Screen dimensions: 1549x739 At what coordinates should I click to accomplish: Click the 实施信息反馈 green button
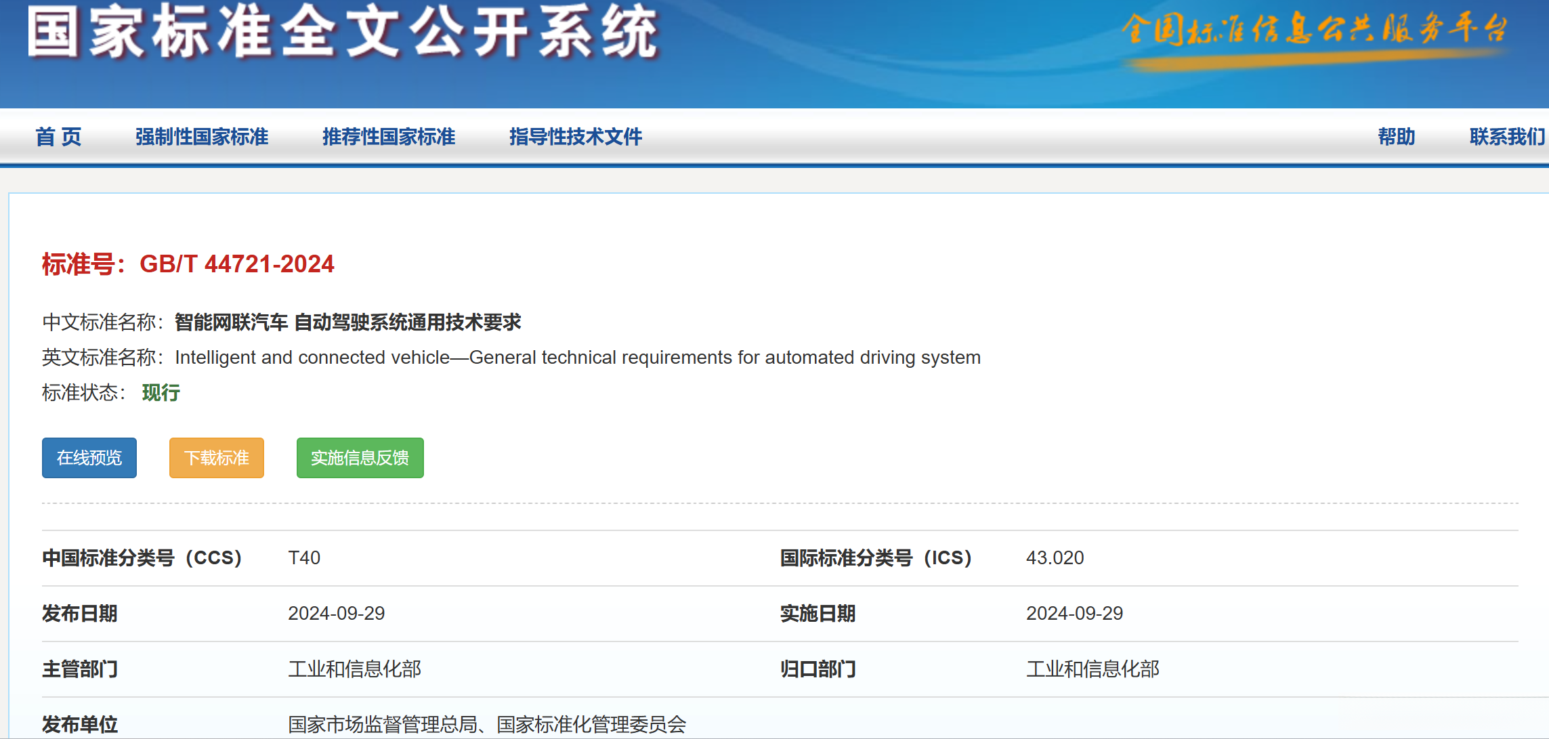360,458
